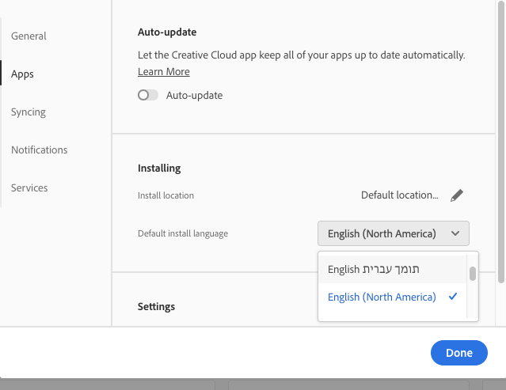Image resolution: width=506 pixels, height=390 pixels.
Task: Click the Default location... text
Action: 399,195
